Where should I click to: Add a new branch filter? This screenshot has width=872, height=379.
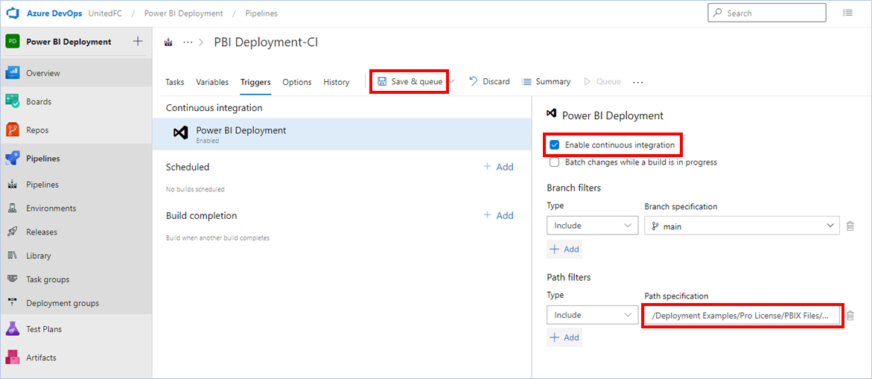pos(564,249)
